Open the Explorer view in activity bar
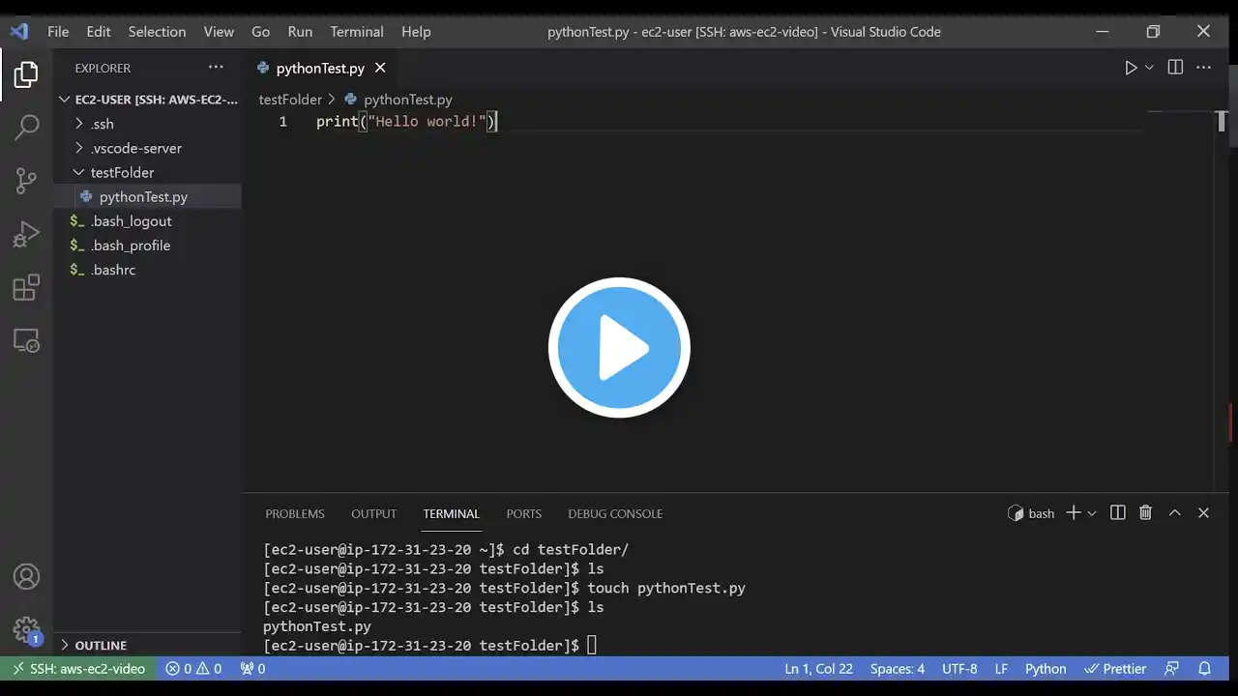 (x=26, y=74)
